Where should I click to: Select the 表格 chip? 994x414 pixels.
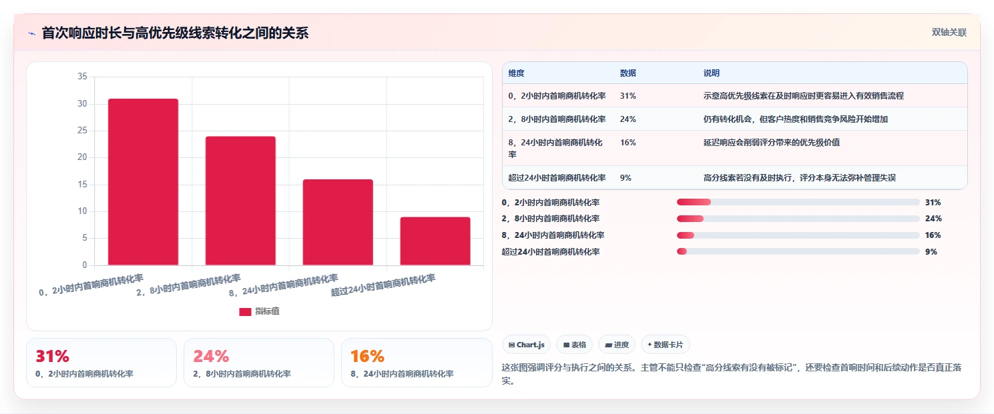click(x=575, y=345)
